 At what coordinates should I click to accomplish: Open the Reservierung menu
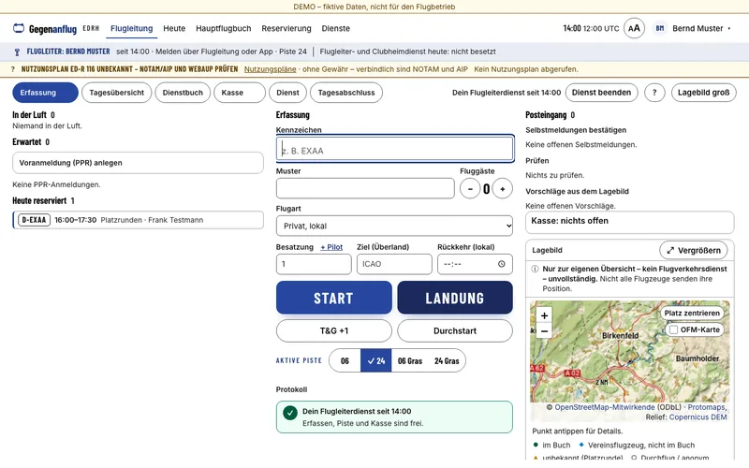[x=286, y=28]
